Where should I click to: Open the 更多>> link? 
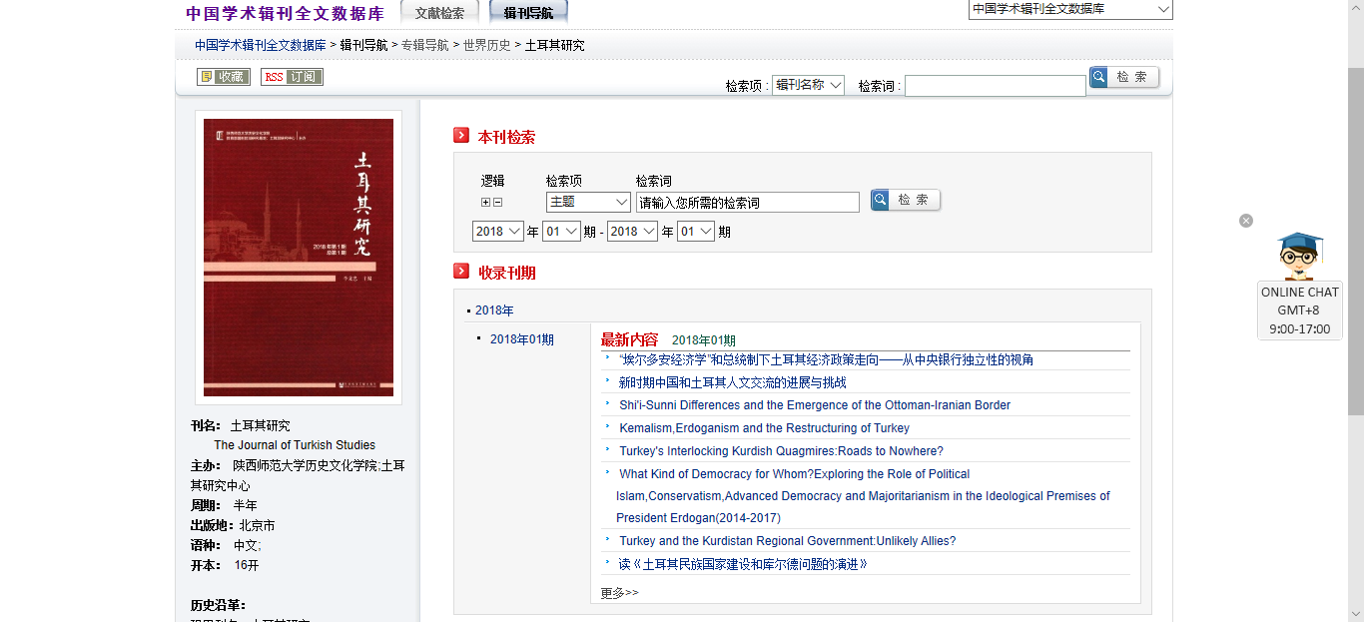pyautogui.click(x=619, y=593)
